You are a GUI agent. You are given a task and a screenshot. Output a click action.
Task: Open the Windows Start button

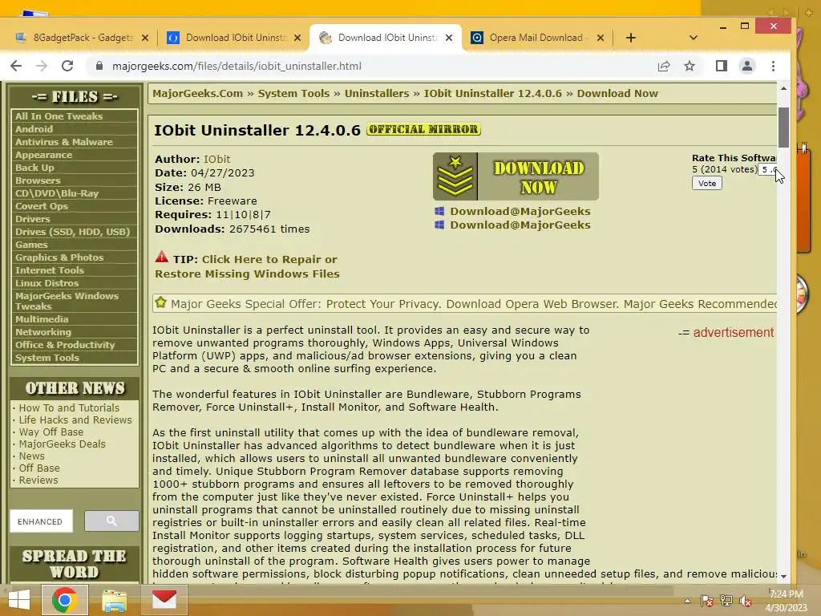[x=19, y=600]
